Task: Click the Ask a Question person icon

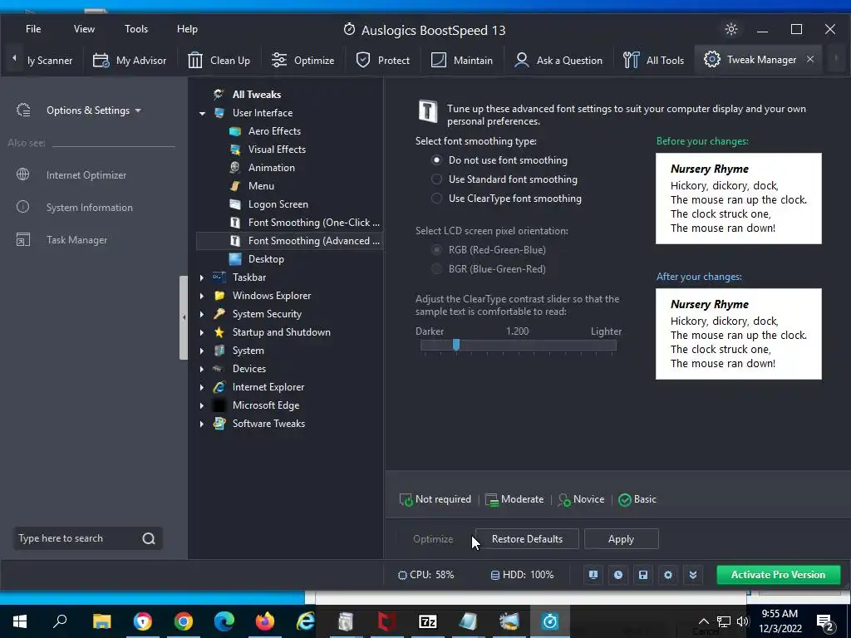Action: [x=522, y=60]
